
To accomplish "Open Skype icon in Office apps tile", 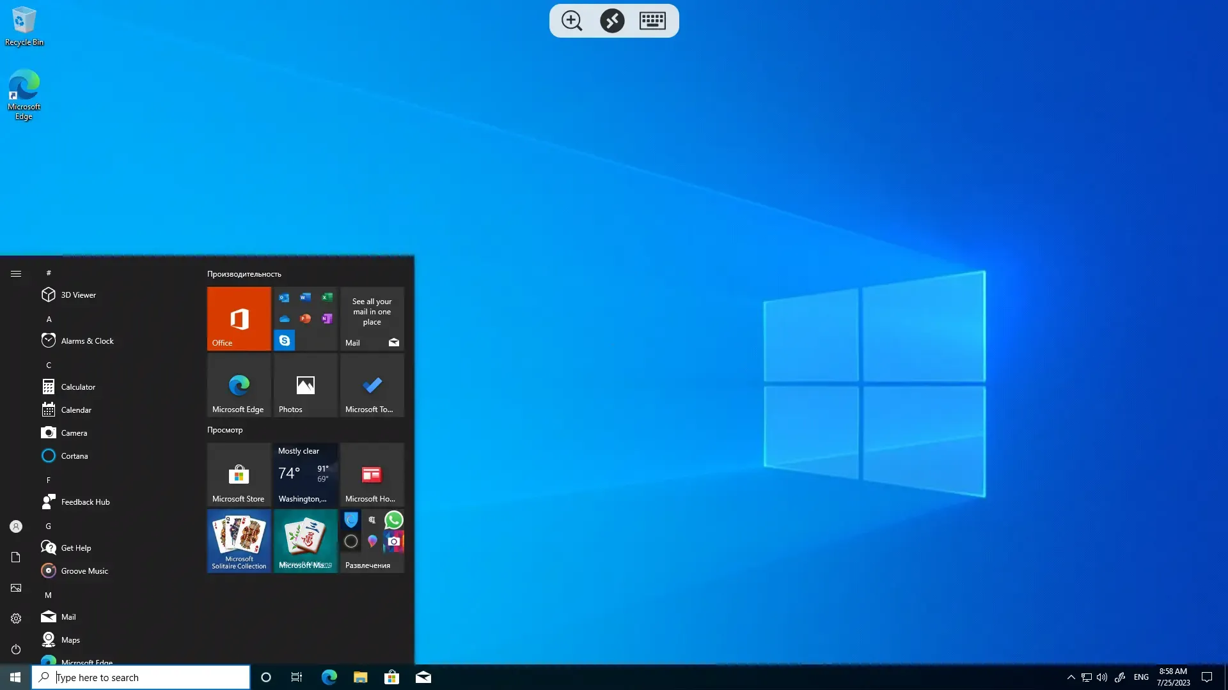I will pyautogui.click(x=284, y=341).
